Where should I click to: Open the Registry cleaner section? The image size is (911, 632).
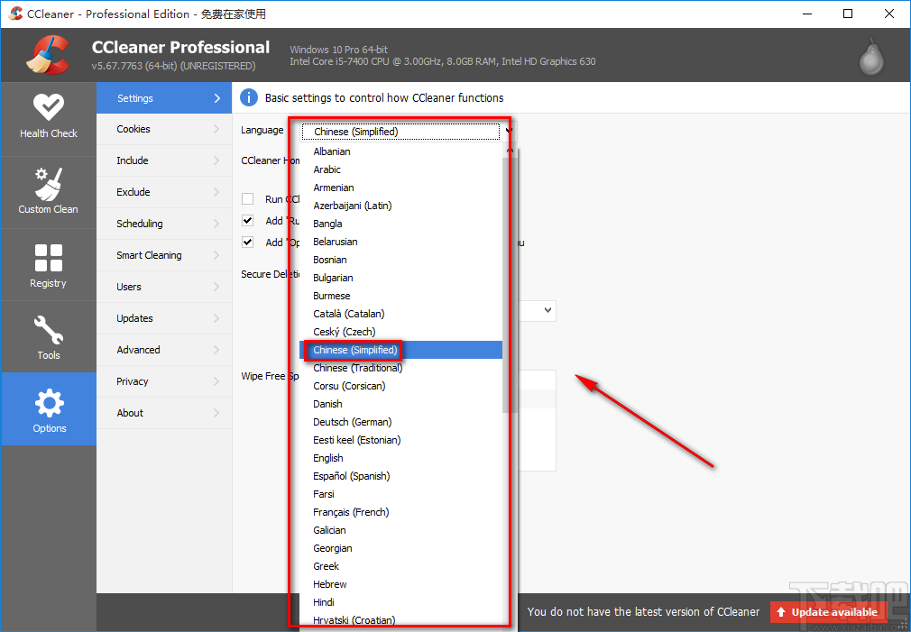(48, 265)
